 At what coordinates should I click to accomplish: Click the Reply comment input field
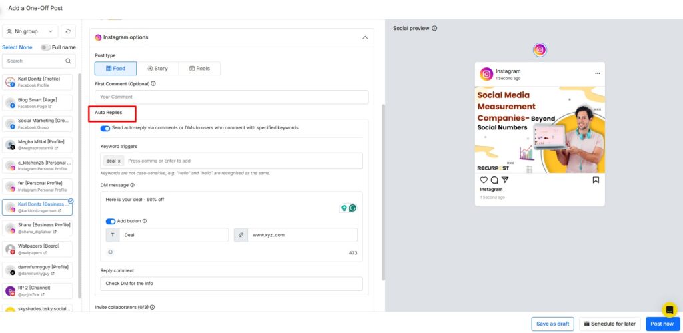[231, 284]
